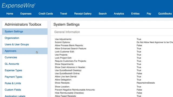The width and height of the screenshot is (173, 97).
Task: Click 'Prevent Negative Reimbursable Amounts:' label
Action: click(x=75, y=90)
